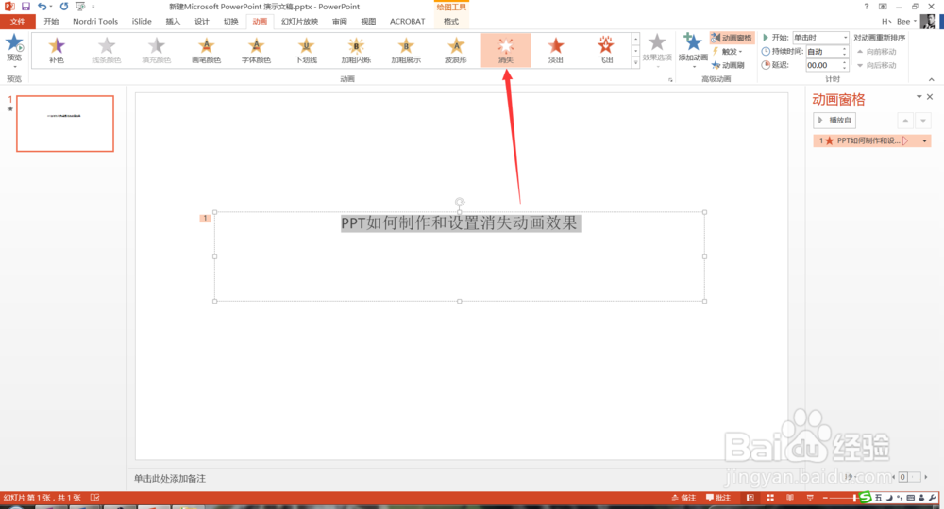Click the Save icon in quick access toolbar
The width and height of the screenshot is (944, 509).
(x=25, y=6)
